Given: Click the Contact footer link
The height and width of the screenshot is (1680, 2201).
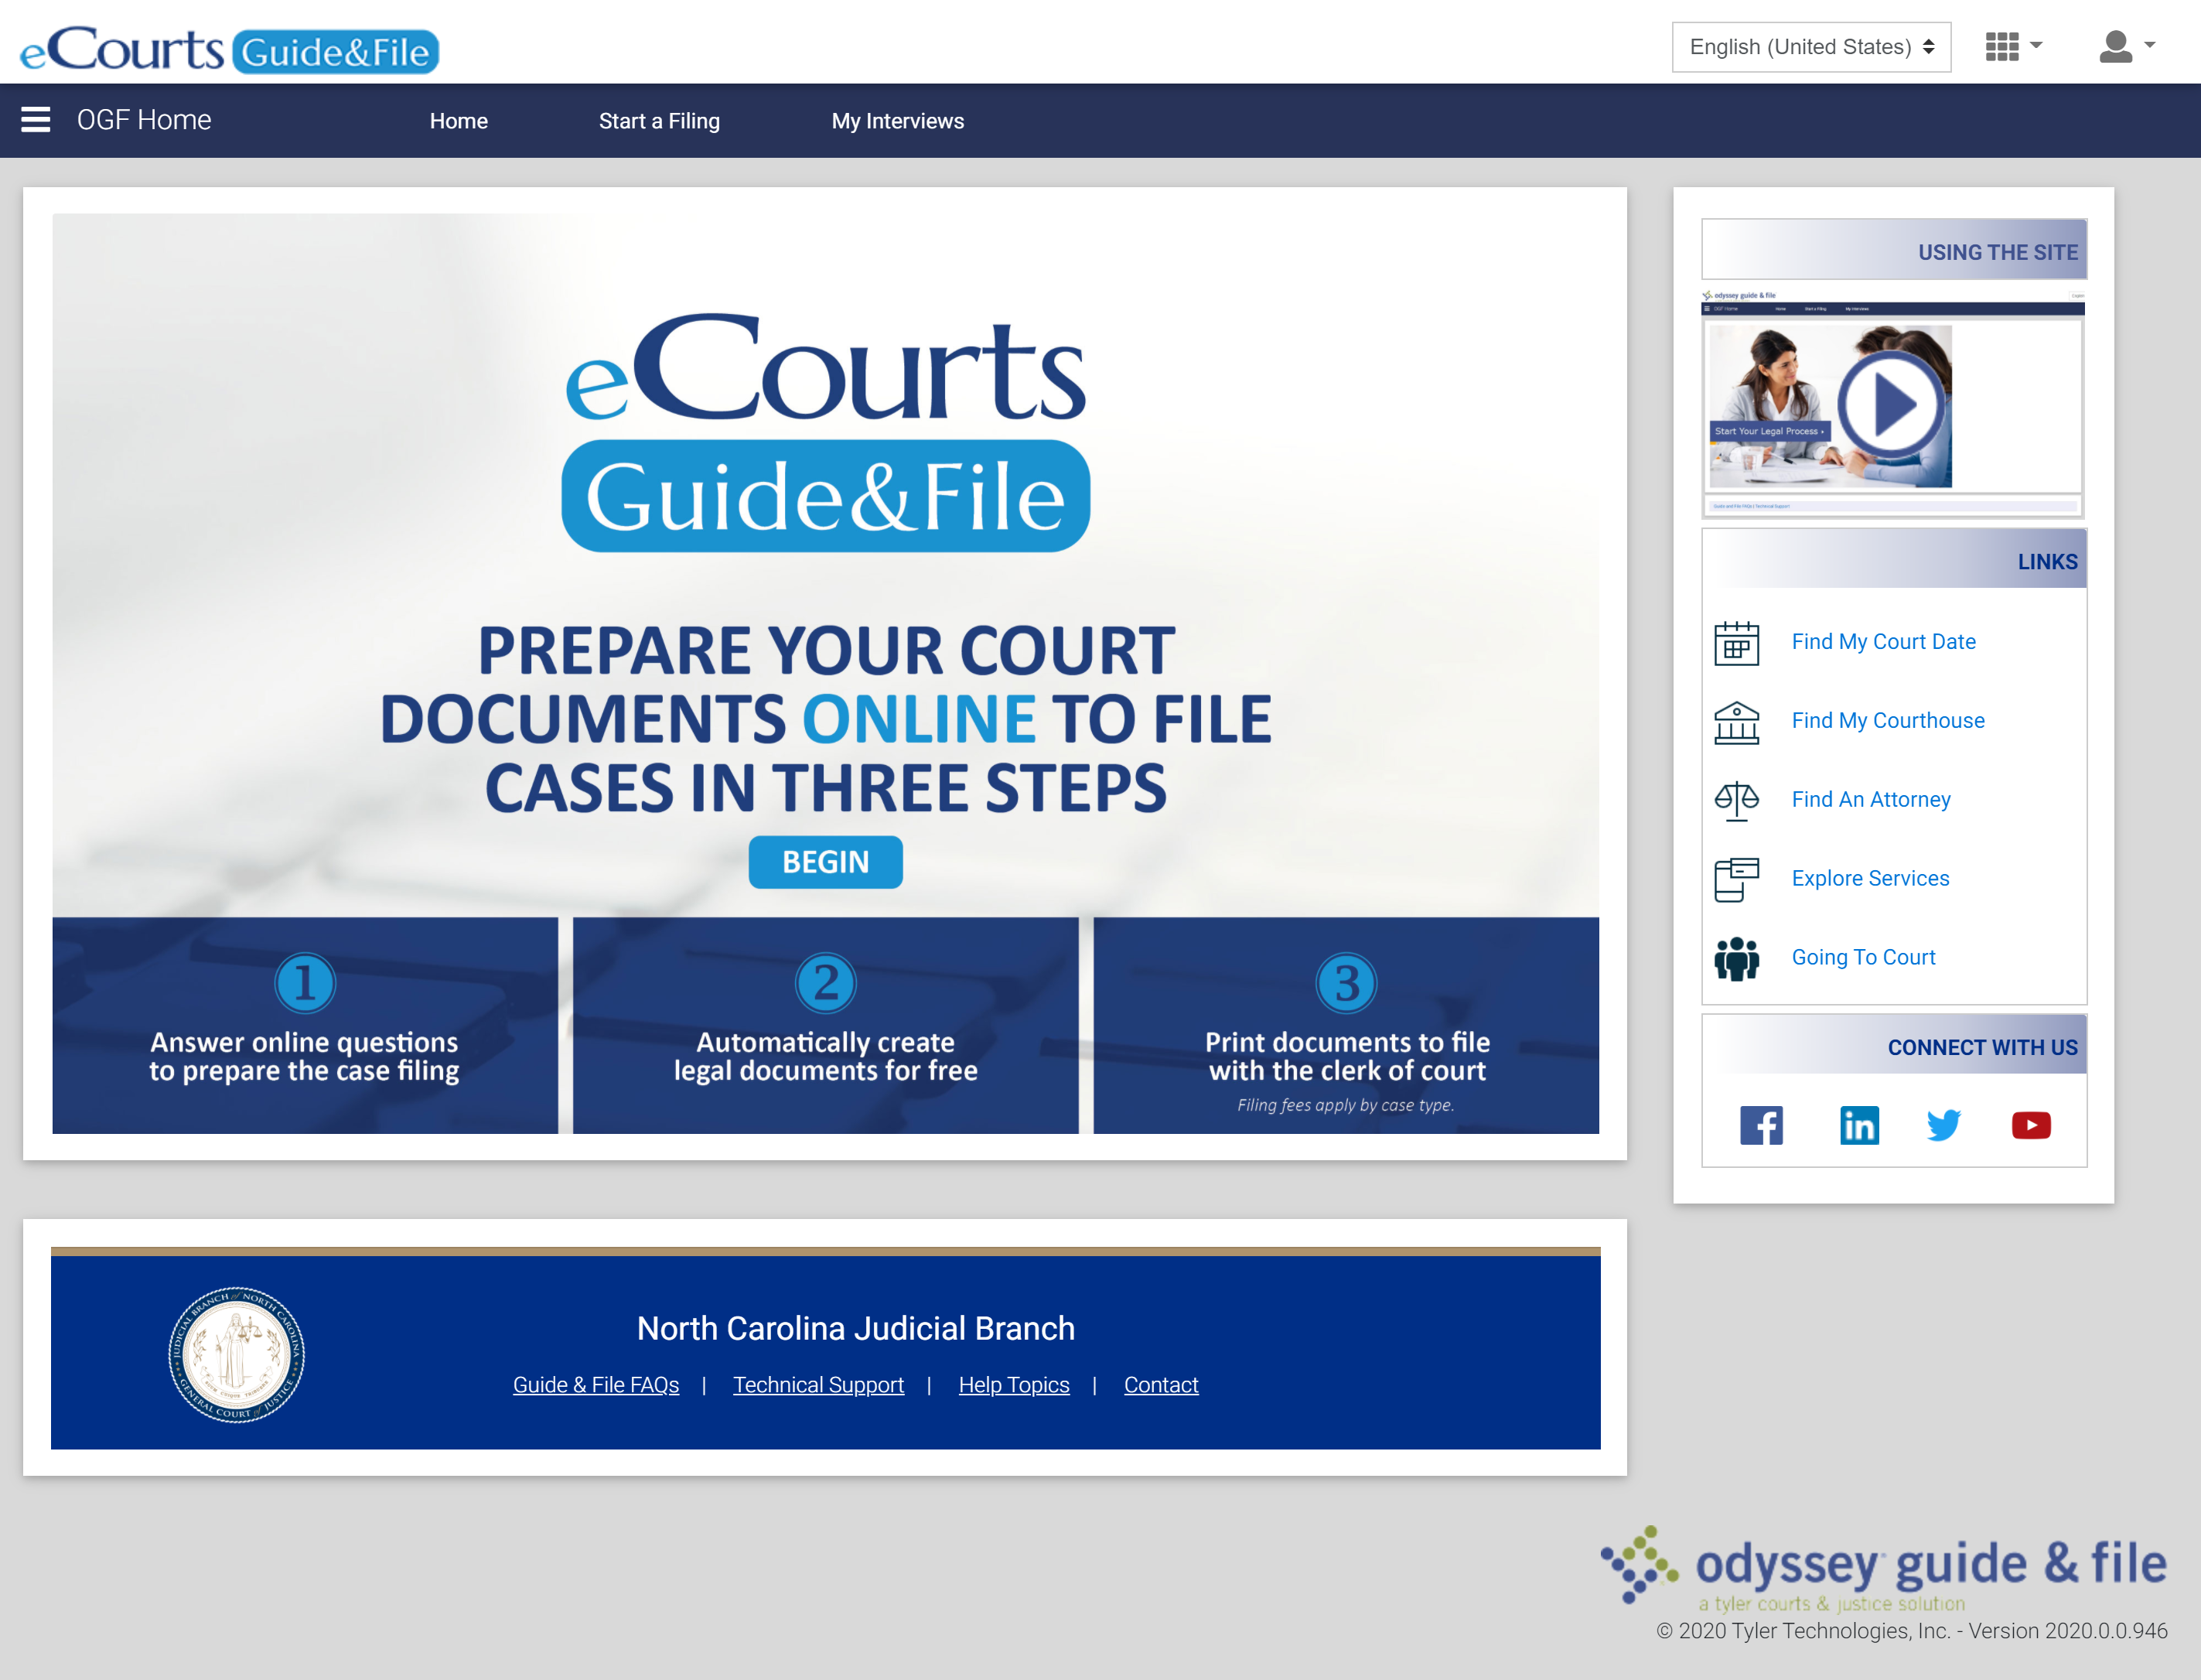Looking at the screenshot, I should (1161, 1384).
